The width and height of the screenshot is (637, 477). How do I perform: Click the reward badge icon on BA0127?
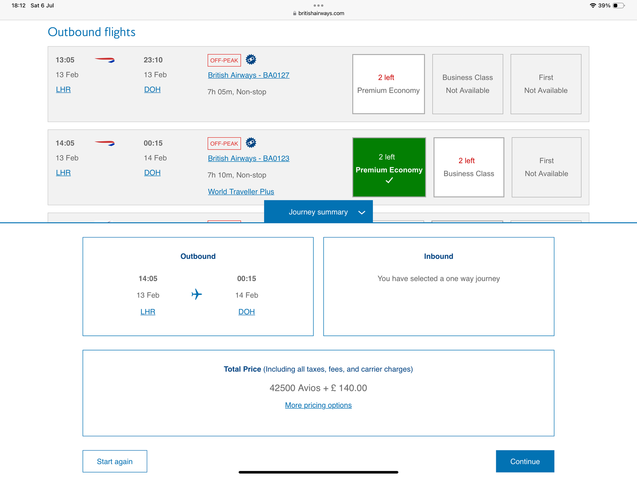[251, 59]
